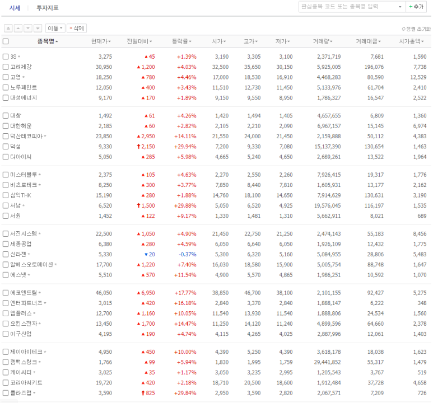Select the 대한해운 row checkbox
This screenshot has height=403, width=433.
(6, 126)
